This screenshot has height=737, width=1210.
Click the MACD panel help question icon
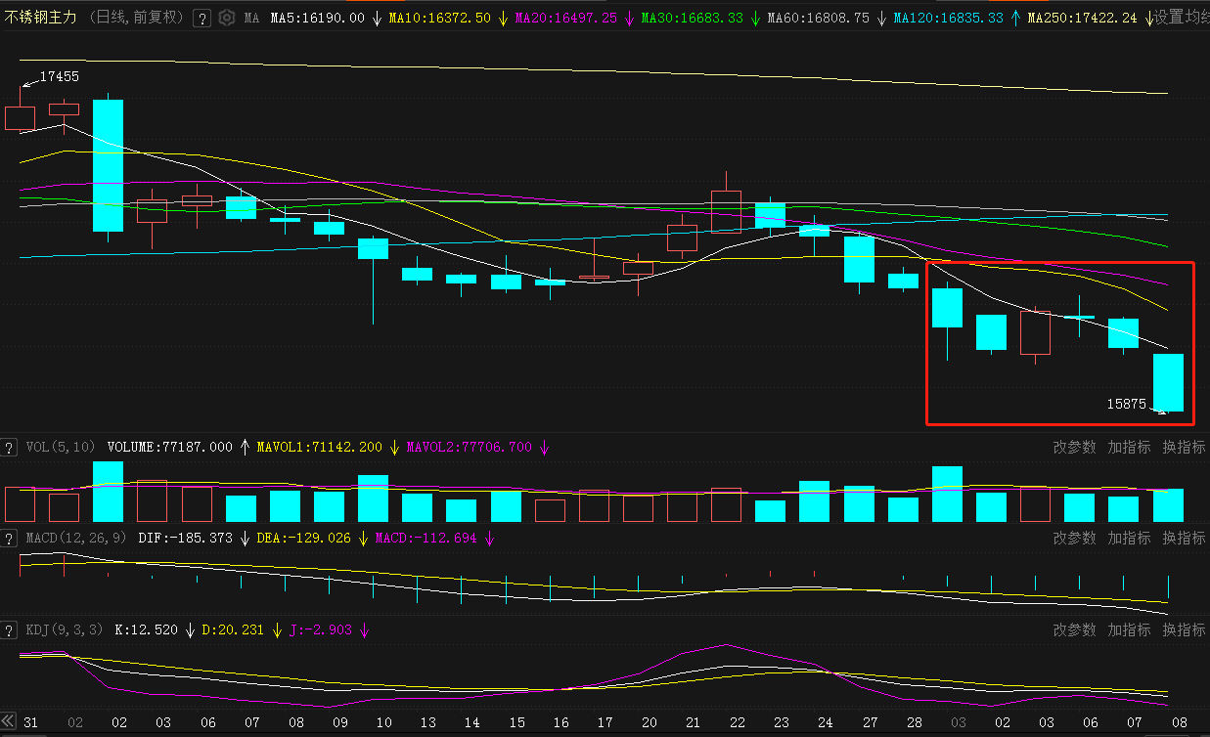[x=10, y=539]
